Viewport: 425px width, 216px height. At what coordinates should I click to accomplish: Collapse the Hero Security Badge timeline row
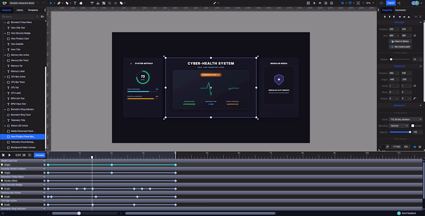[x=44, y=185]
